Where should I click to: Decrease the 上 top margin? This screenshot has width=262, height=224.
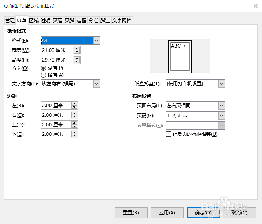tap(75, 126)
